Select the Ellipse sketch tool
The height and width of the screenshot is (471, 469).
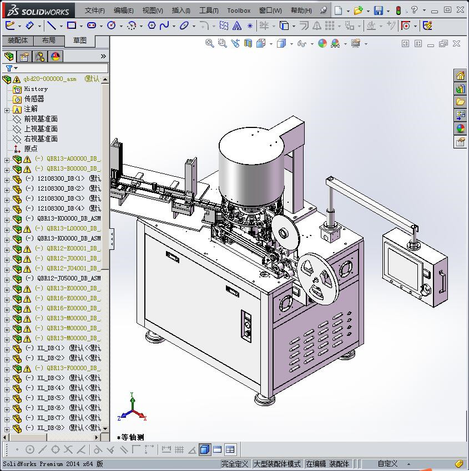184,26
